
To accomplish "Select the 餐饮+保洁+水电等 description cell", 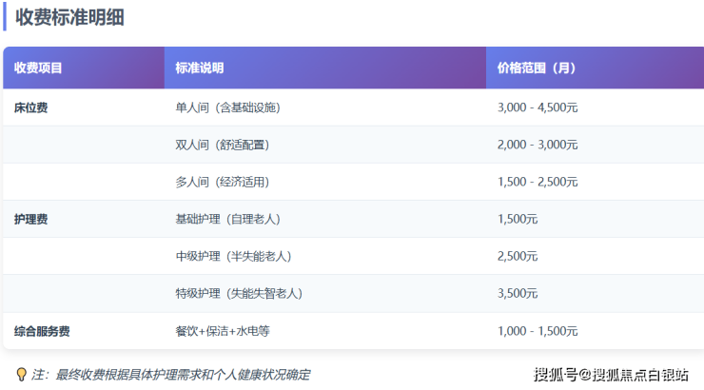I will (223, 331).
